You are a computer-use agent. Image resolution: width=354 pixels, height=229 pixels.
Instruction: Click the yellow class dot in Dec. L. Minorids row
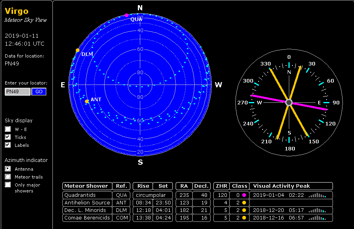pyautogui.click(x=244, y=210)
